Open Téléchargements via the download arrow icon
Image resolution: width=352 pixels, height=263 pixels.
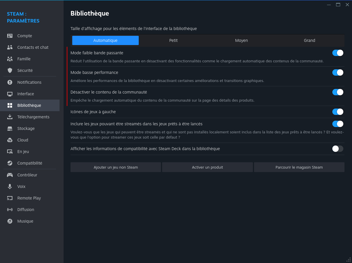tap(10, 117)
